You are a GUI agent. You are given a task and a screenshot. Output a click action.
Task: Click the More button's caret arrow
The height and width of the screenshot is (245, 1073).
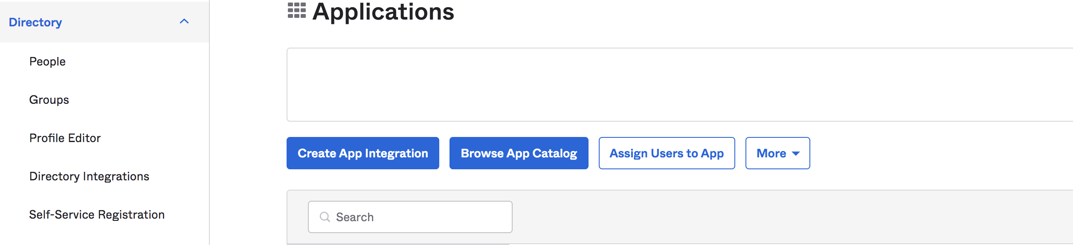pyautogui.click(x=796, y=154)
